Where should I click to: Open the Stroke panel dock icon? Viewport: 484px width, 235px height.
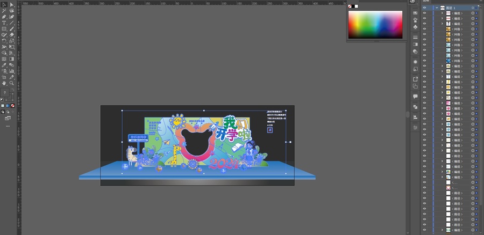(415, 37)
